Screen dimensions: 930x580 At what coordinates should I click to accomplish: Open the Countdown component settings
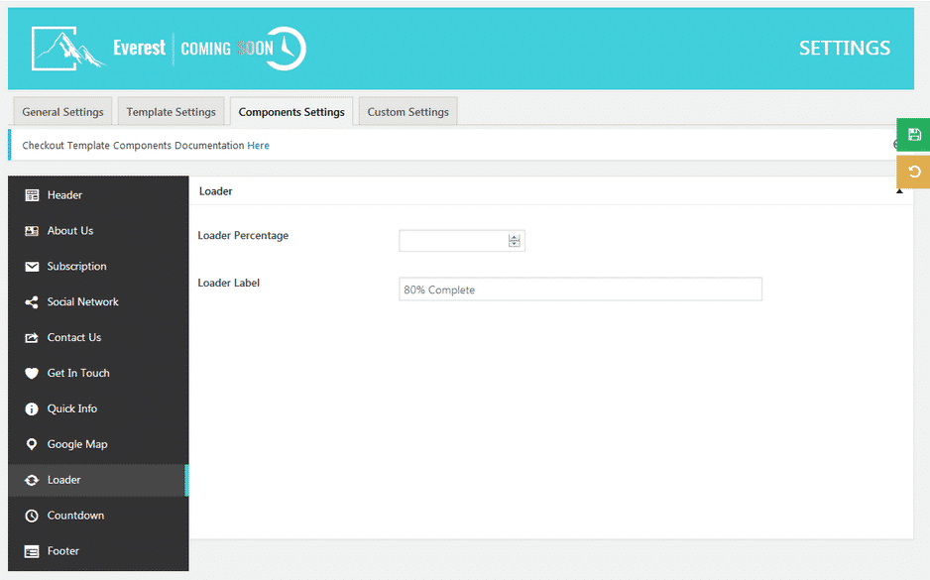coord(98,516)
